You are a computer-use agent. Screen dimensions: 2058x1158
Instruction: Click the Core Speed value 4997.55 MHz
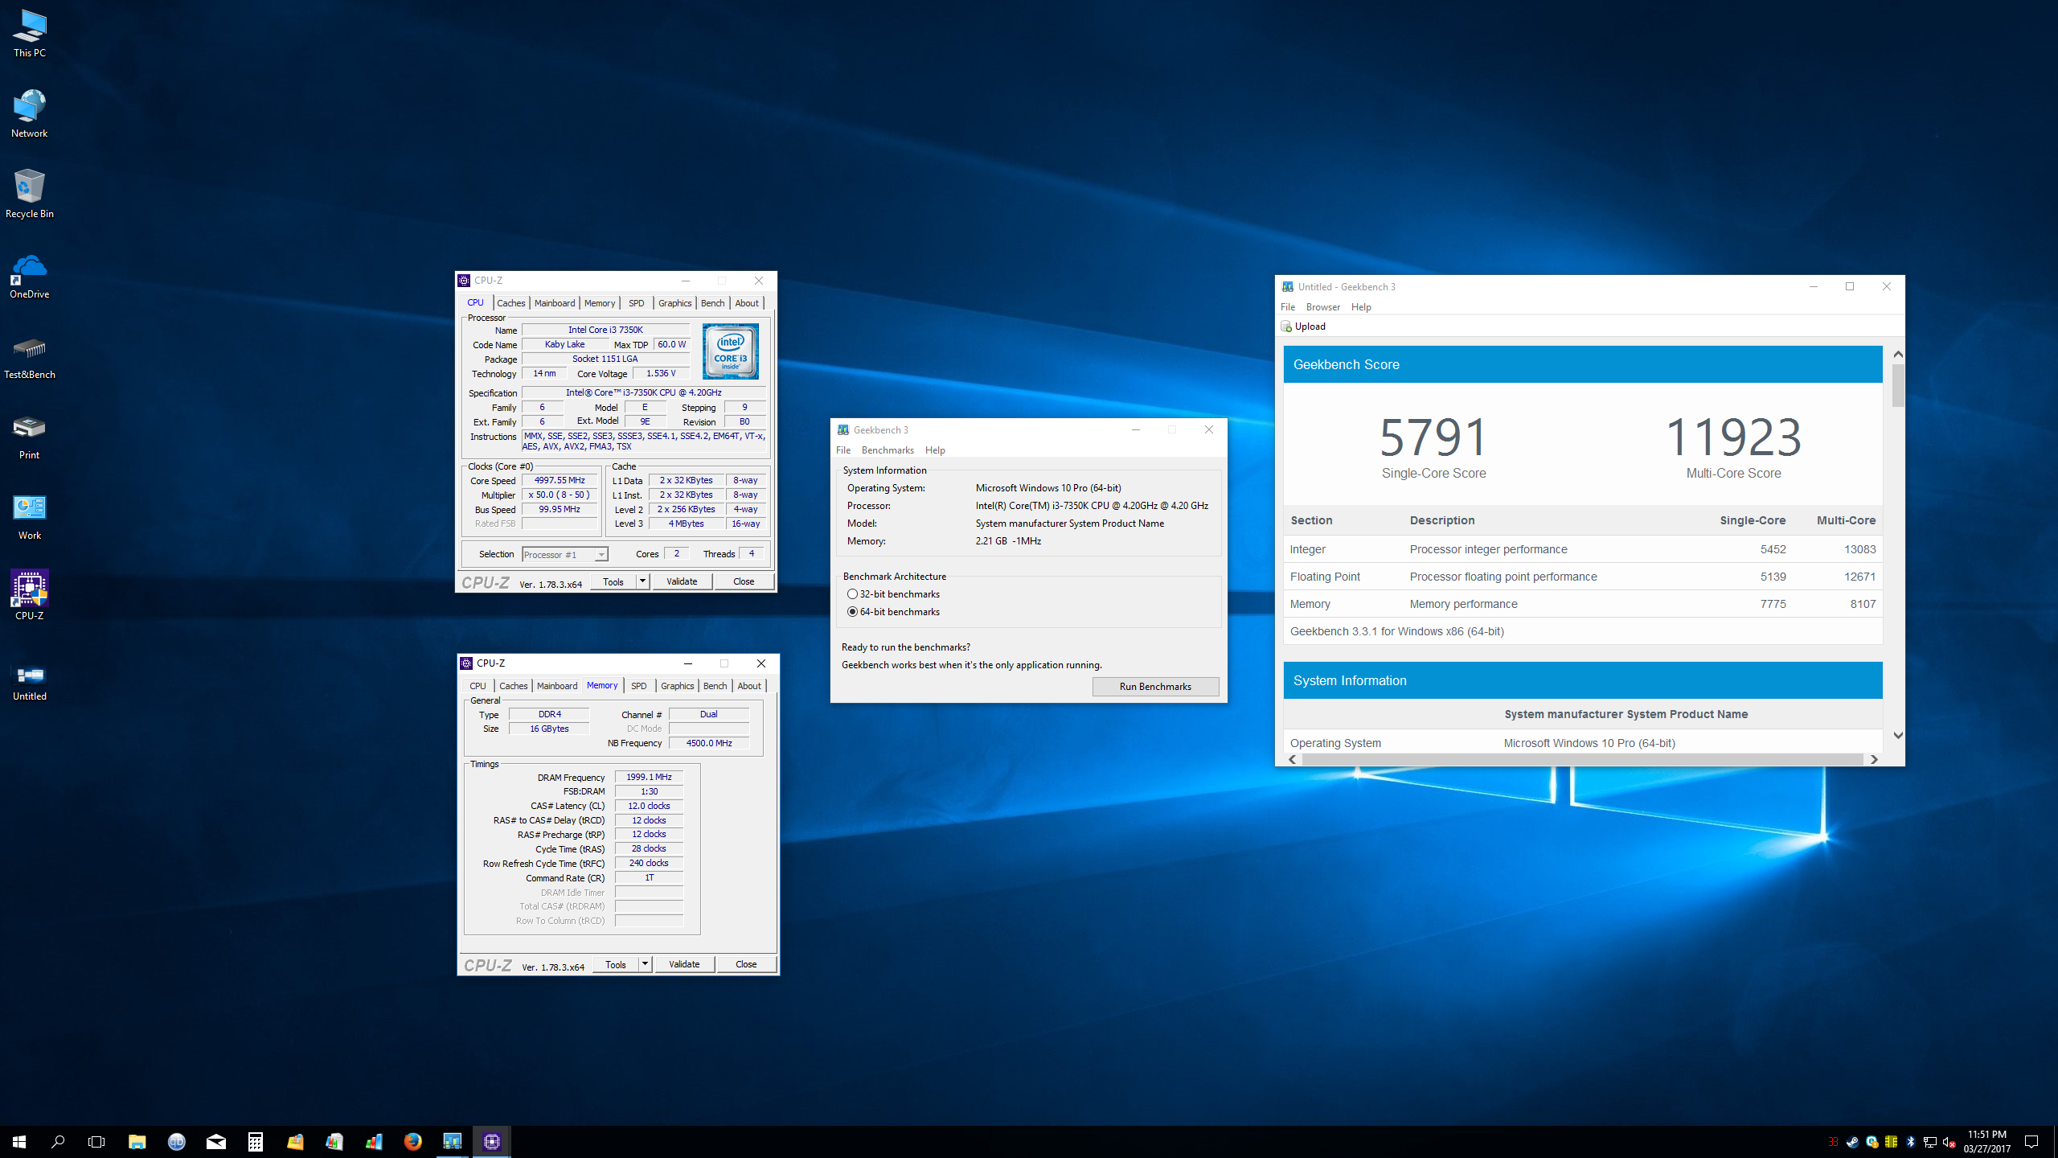point(560,480)
